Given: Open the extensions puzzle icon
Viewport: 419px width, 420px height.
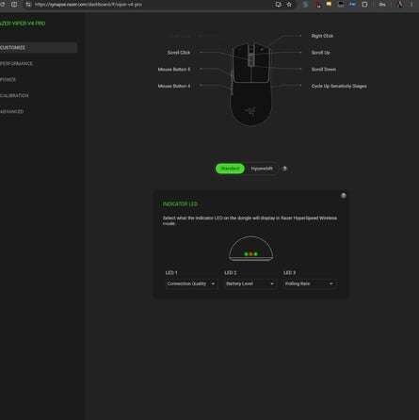Looking at the screenshot, I should (x=364, y=5).
